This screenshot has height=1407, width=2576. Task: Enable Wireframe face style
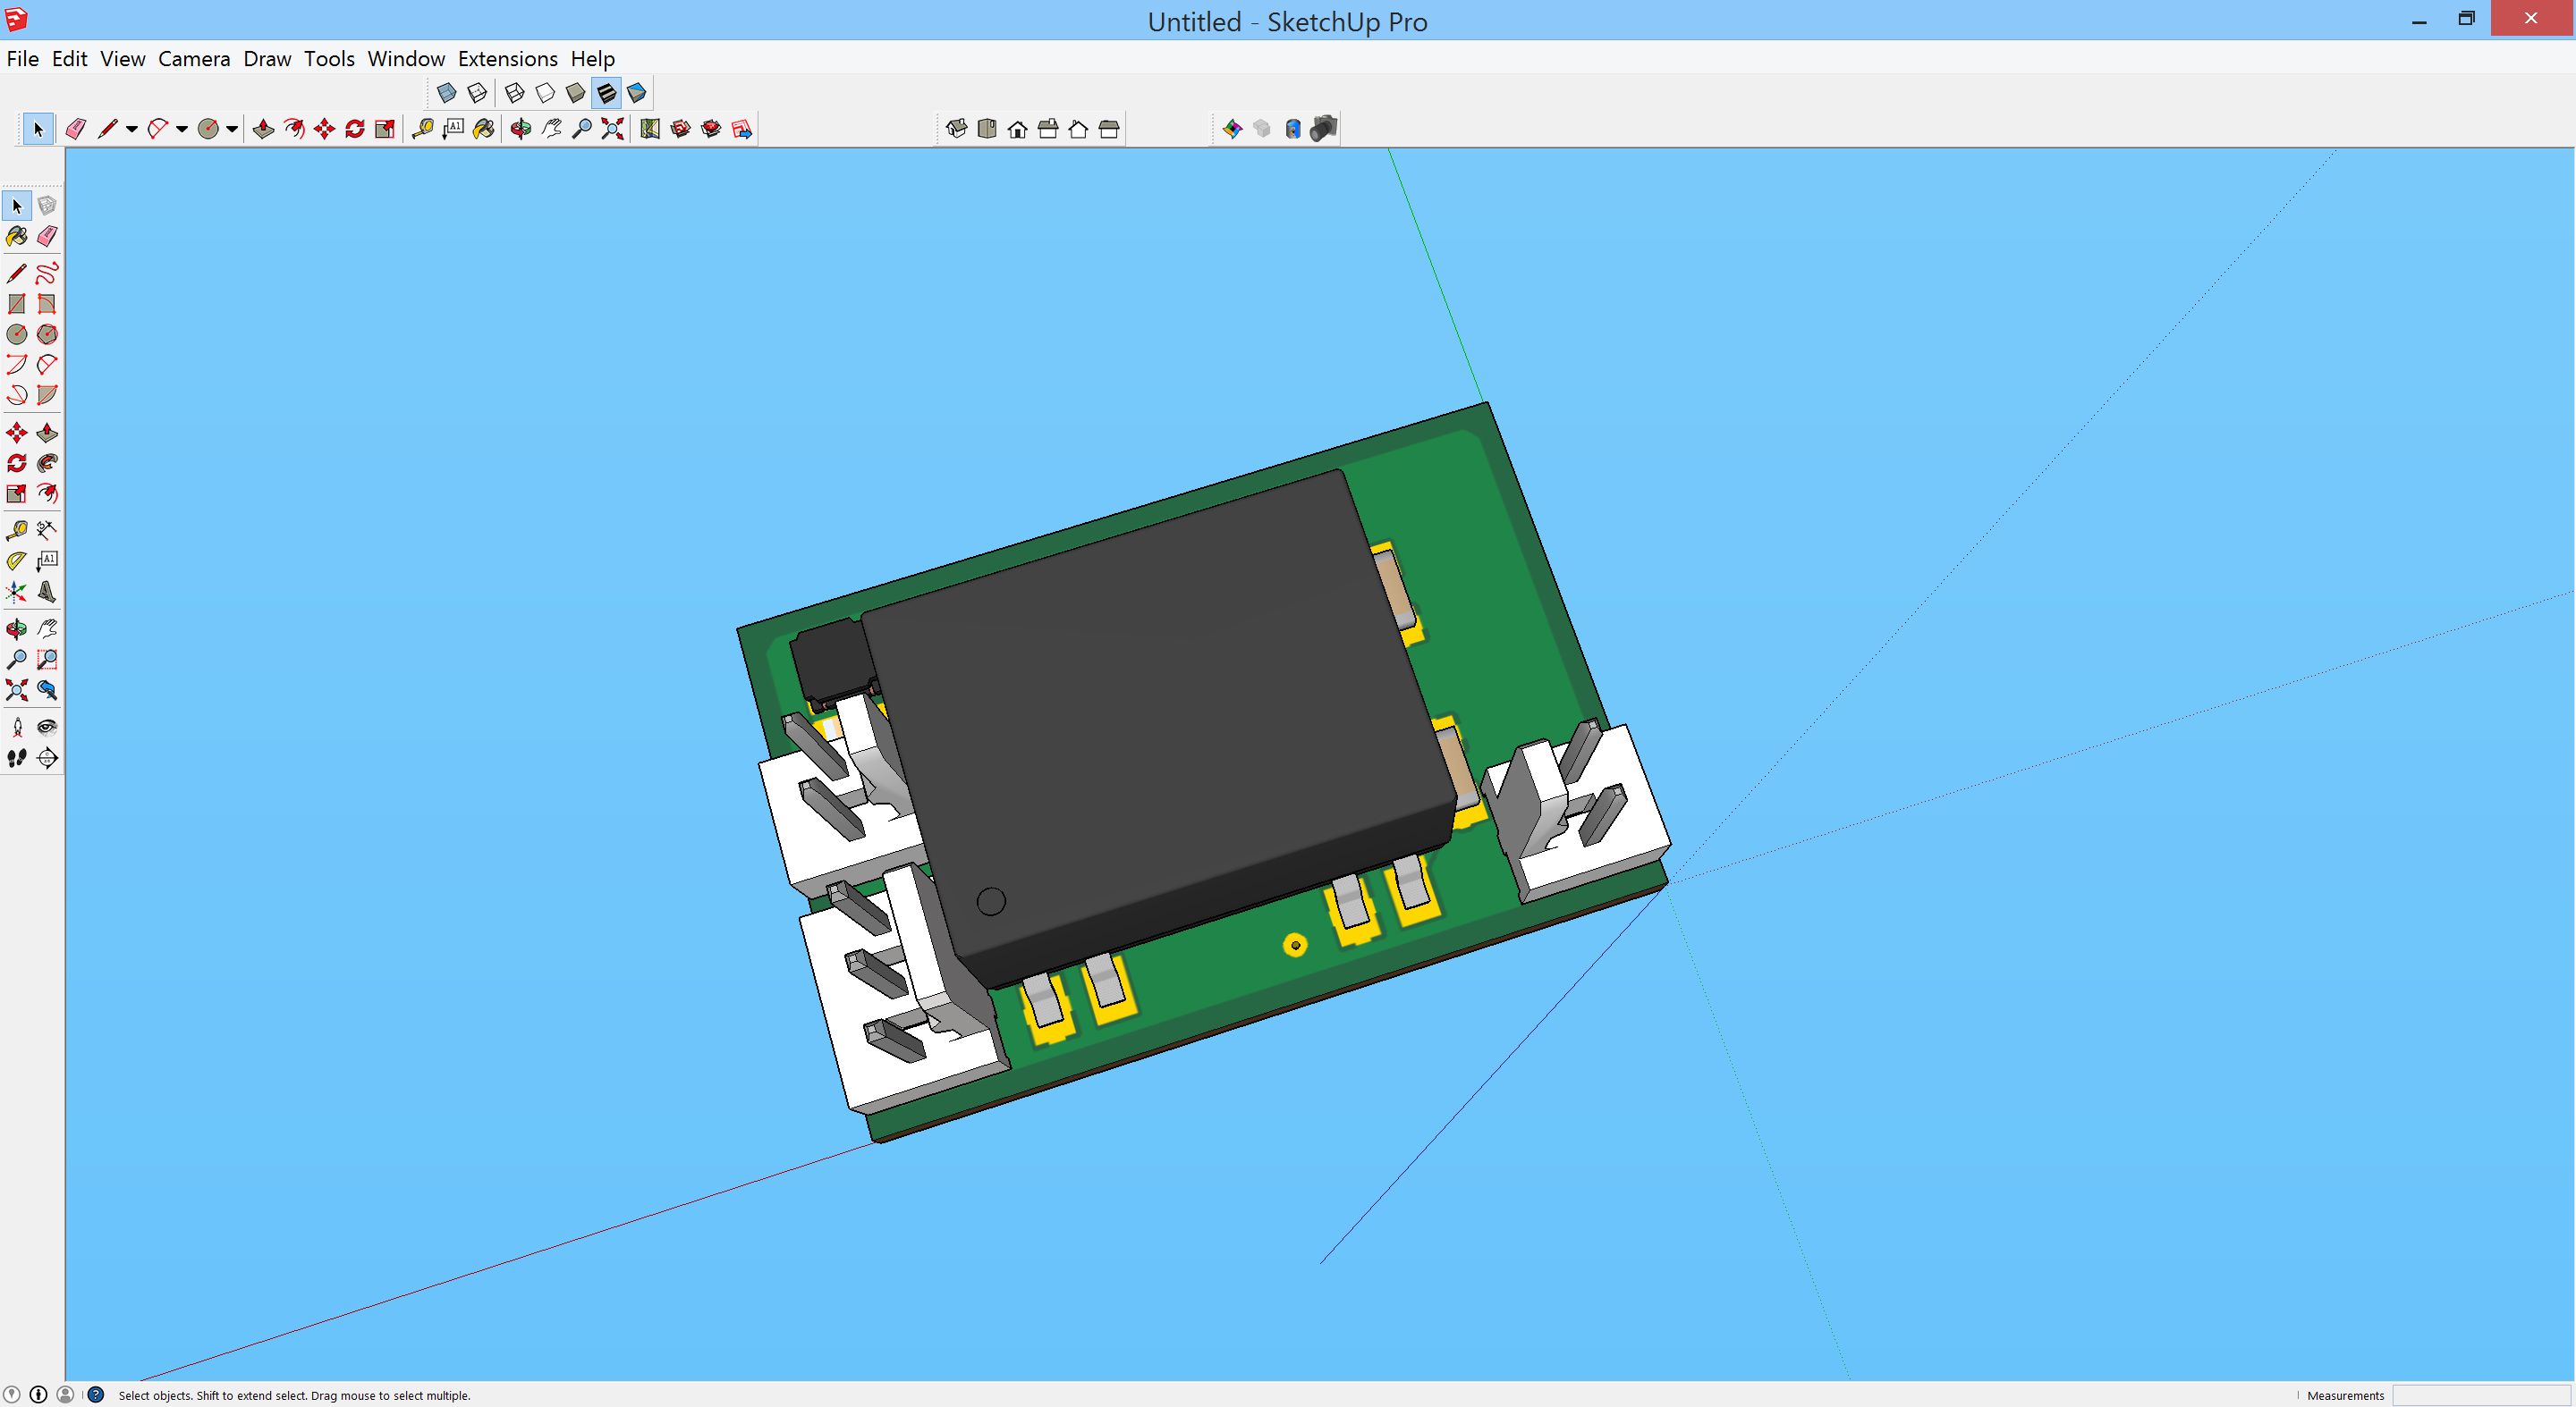pyautogui.click(x=515, y=93)
